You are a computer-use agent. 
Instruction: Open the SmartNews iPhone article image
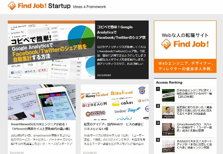click(42, 102)
